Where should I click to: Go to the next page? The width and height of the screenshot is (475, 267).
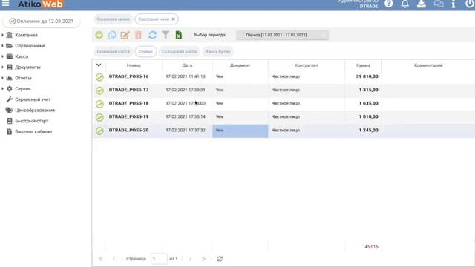coord(190,259)
